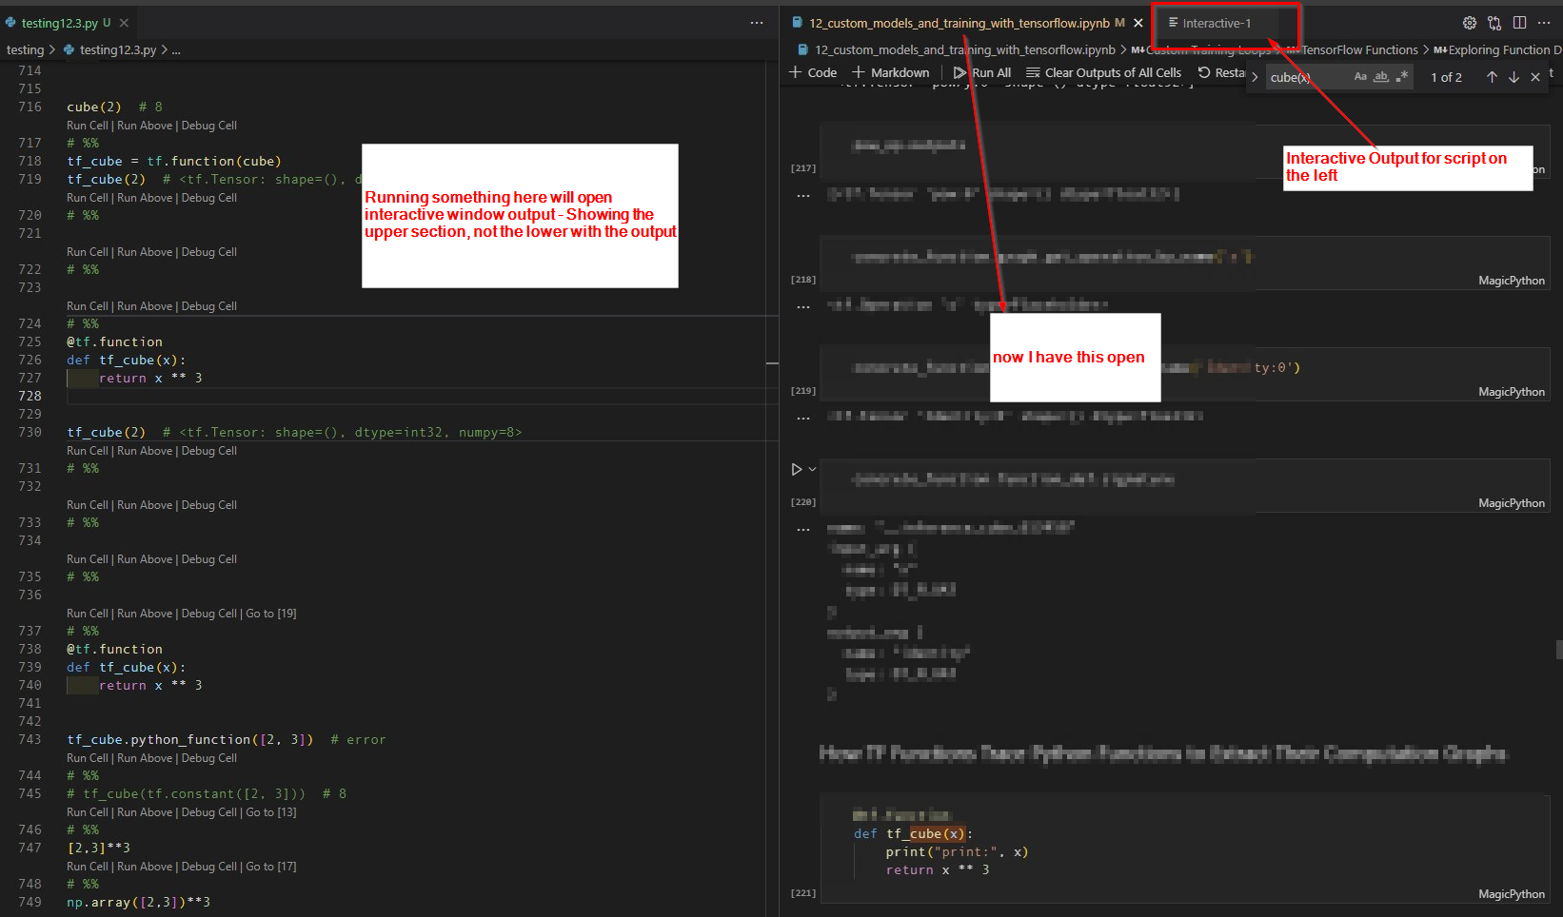Switch to the Interactive-1 tab
The image size is (1563, 917).
click(x=1216, y=23)
